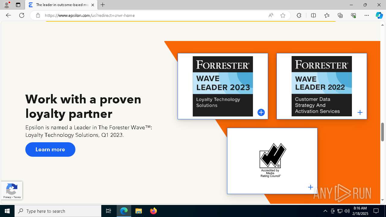This screenshot has height=217, width=386.
Task: Go back to the previous page
Action: [8, 15]
